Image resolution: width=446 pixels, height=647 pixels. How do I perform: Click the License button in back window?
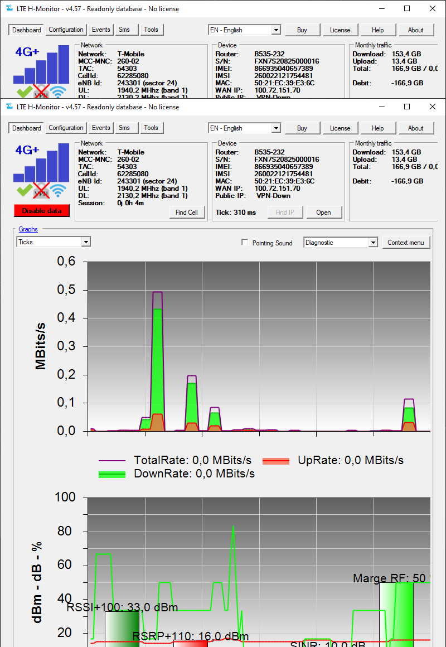click(x=341, y=30)
